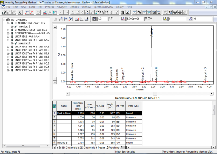Click the minimum height peak icon
The image size is (217, 154).
190,19
